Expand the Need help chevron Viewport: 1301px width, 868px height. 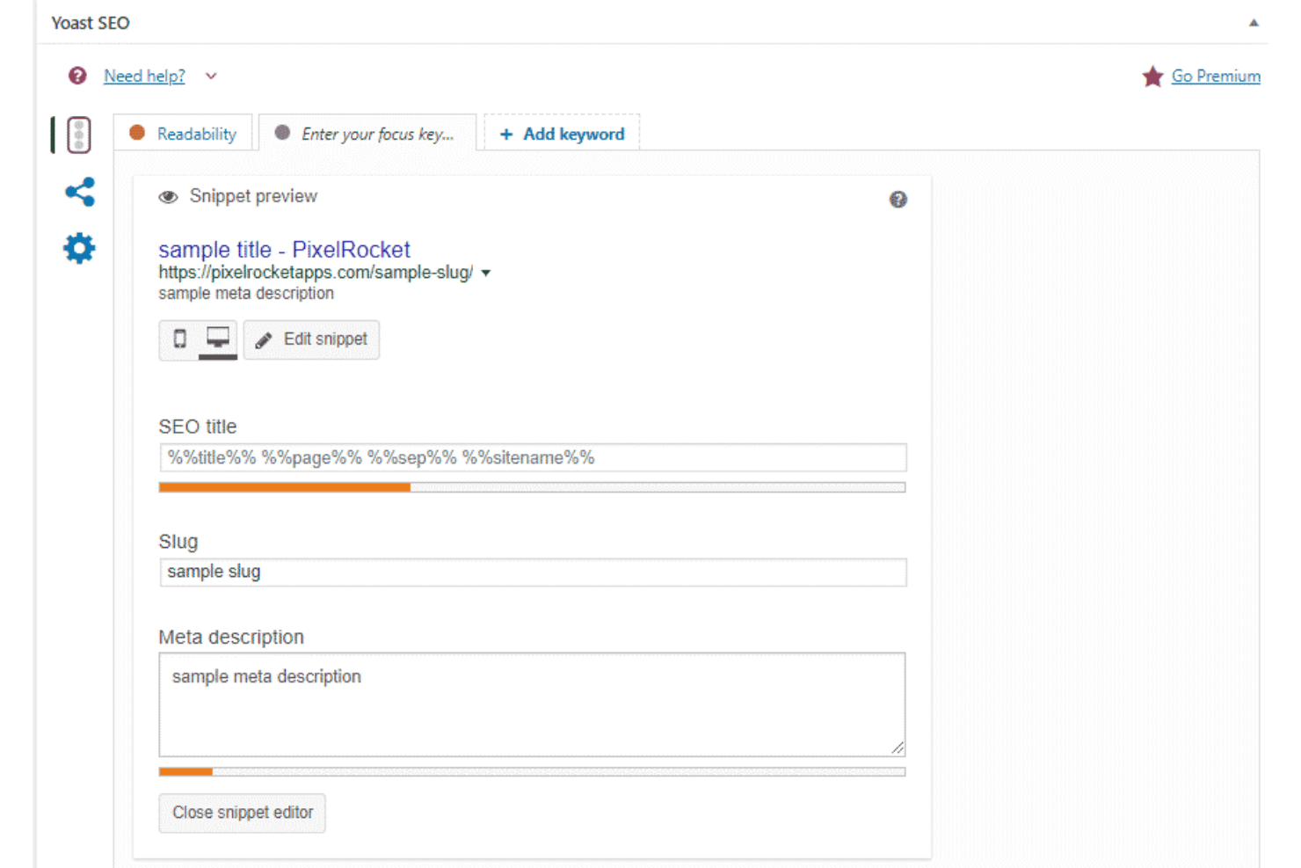click(x=211, y=76)
